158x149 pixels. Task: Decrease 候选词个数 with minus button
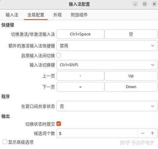pyautogui.click(x=143, y=133)
